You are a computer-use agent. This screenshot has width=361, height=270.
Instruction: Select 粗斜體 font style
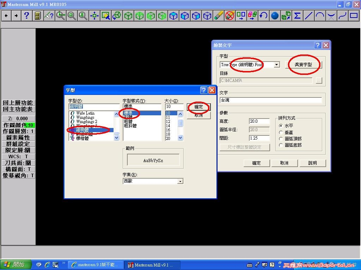130,126
